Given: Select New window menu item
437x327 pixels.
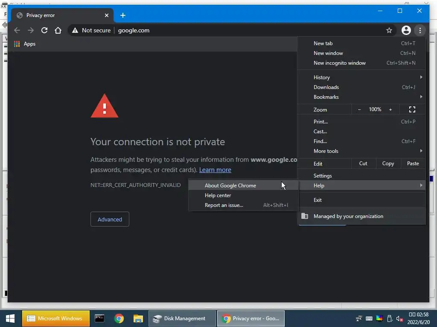Looking at the screenshot, I should tap(361, 53).
